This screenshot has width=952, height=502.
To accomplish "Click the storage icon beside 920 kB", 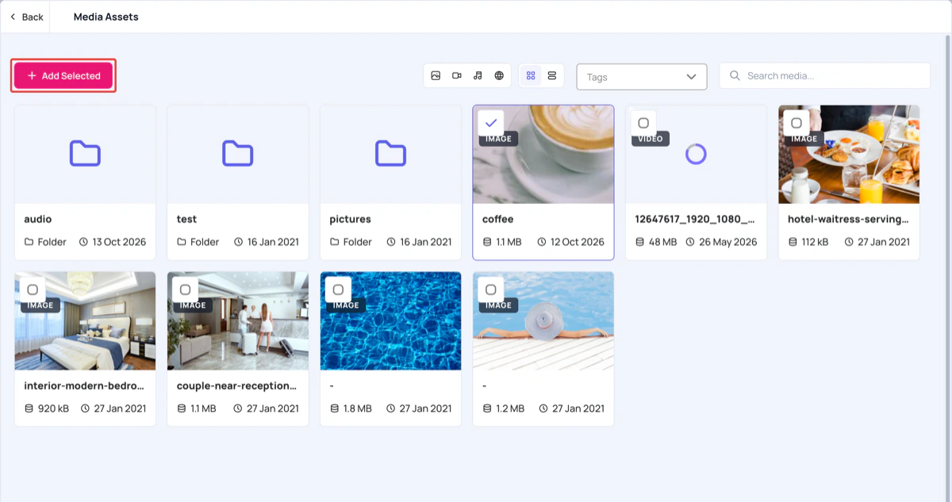I will coord(29,408).
